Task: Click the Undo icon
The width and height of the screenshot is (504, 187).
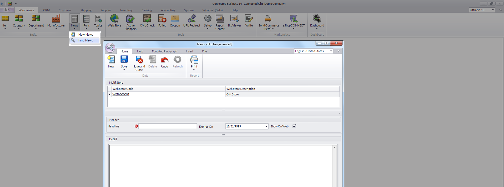Action: 164,62
